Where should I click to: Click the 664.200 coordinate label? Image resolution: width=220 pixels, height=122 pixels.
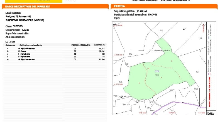[x=143, y=113]
